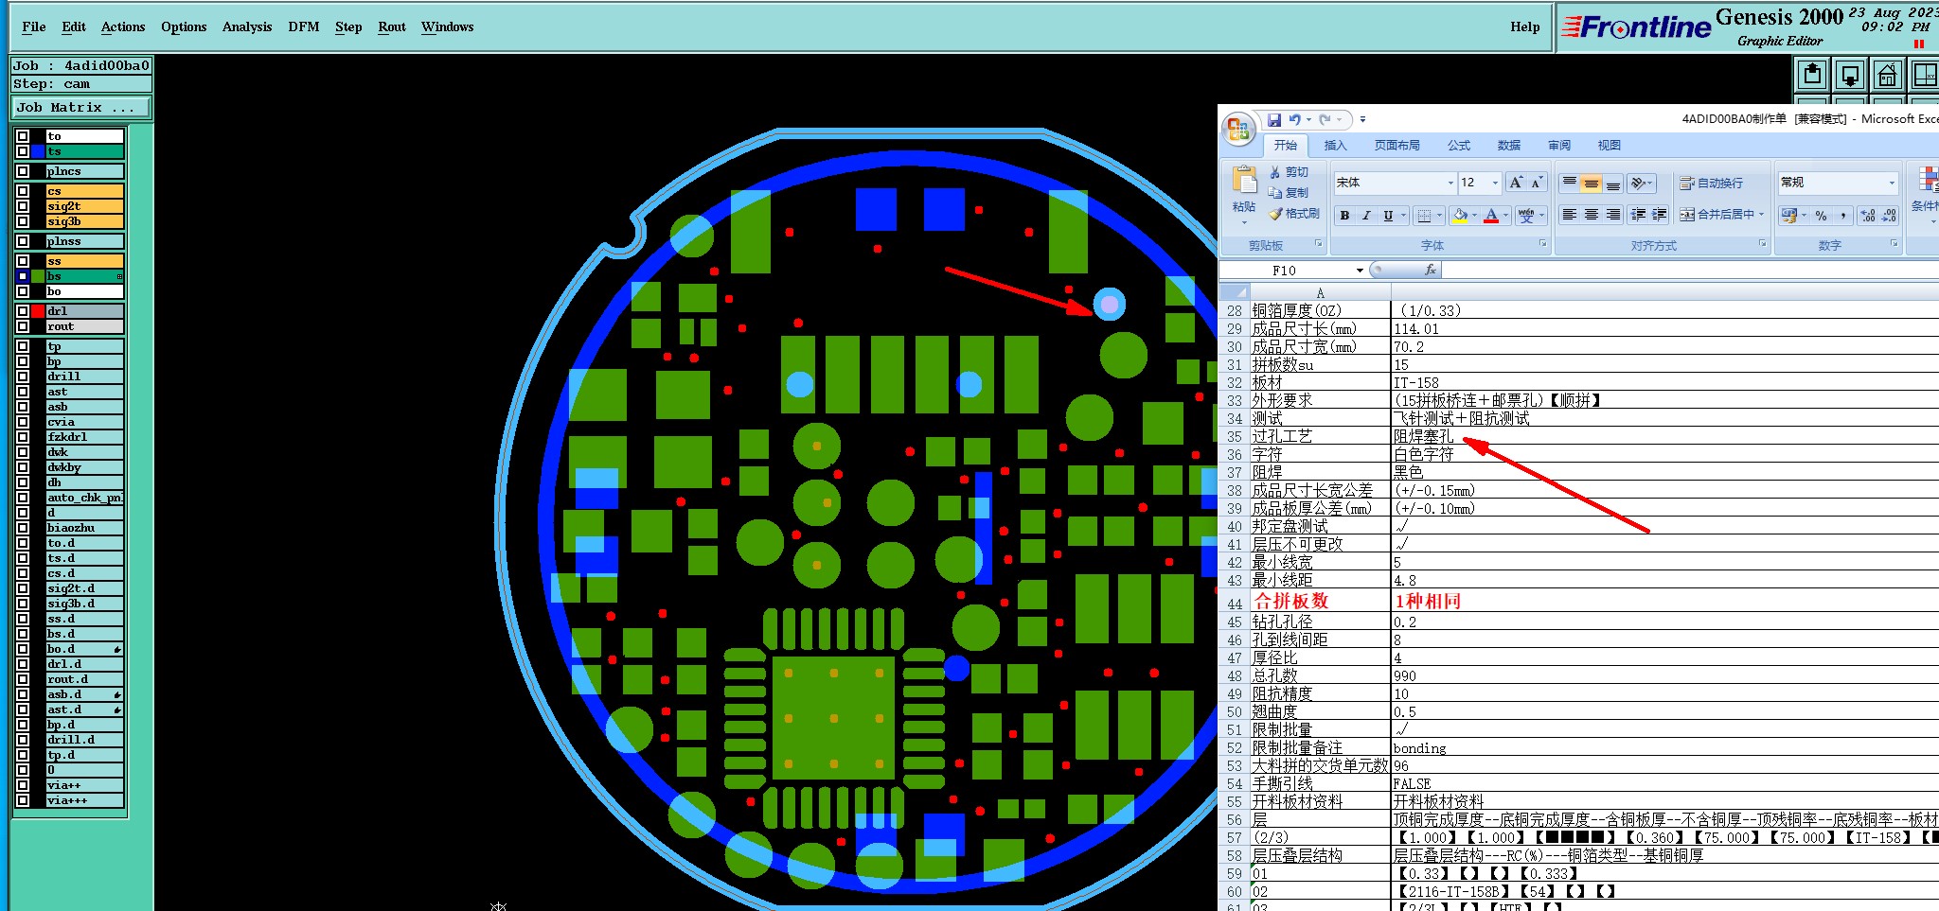The width and height of the screenshot is (1939, 911).
Task: Click the Excel Office button
Action: 1238,129
